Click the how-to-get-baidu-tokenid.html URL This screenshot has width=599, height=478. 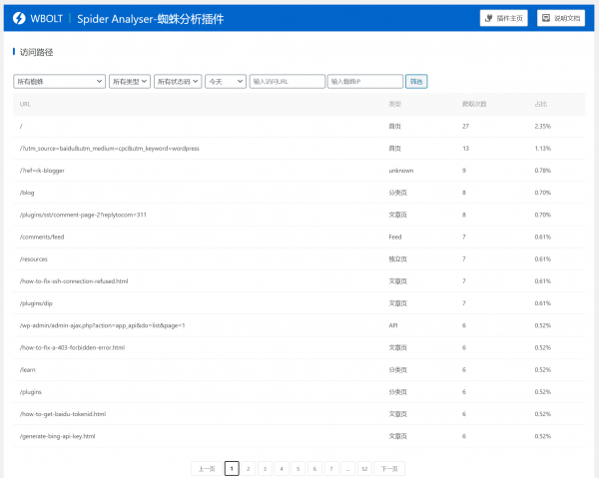(63, 414)
